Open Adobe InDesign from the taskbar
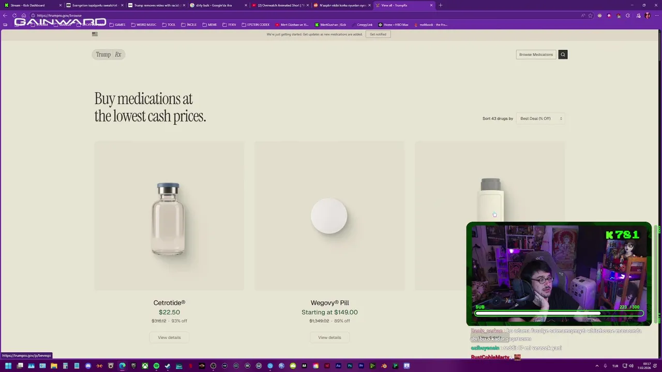Image resolution: width=662 pixels, height=372 pixels. coord(327,366)
